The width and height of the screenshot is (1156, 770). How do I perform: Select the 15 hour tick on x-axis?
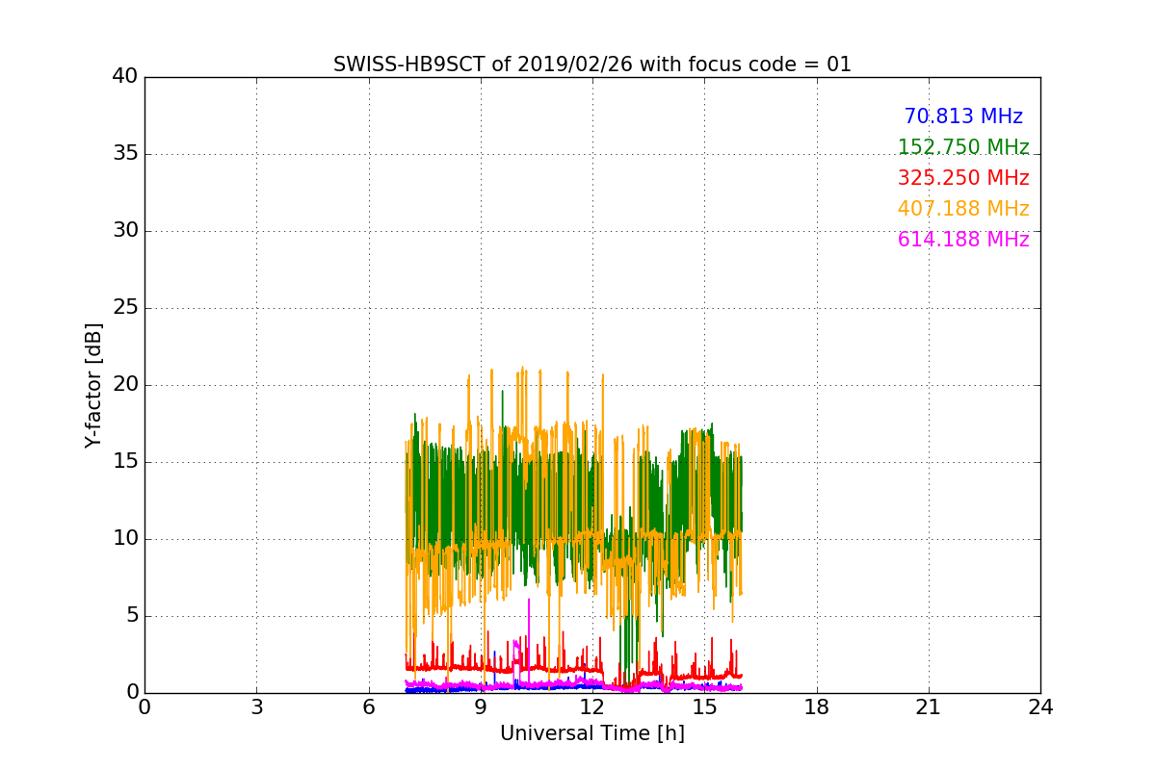pos(704,707)
